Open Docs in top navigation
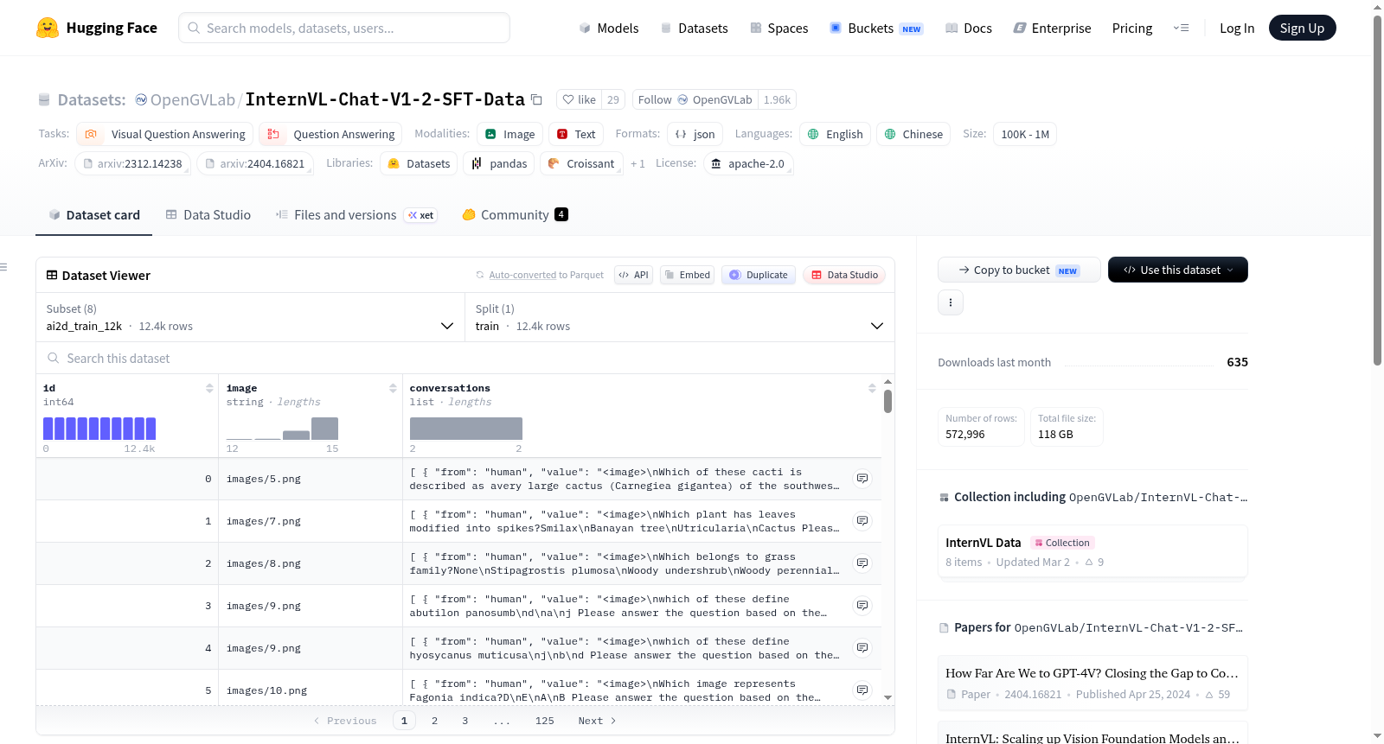The image size is (1384, 744). coord(968,28)
